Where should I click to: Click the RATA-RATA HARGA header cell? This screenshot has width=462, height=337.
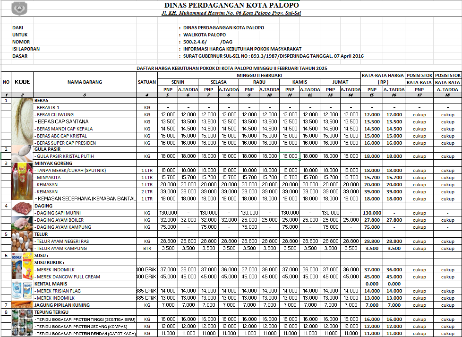coord(383,76)
